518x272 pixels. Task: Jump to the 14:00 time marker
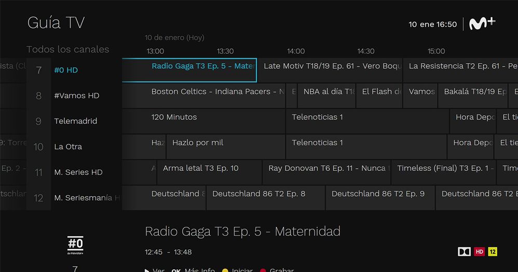pyautogui.click(x=296, y=51)
